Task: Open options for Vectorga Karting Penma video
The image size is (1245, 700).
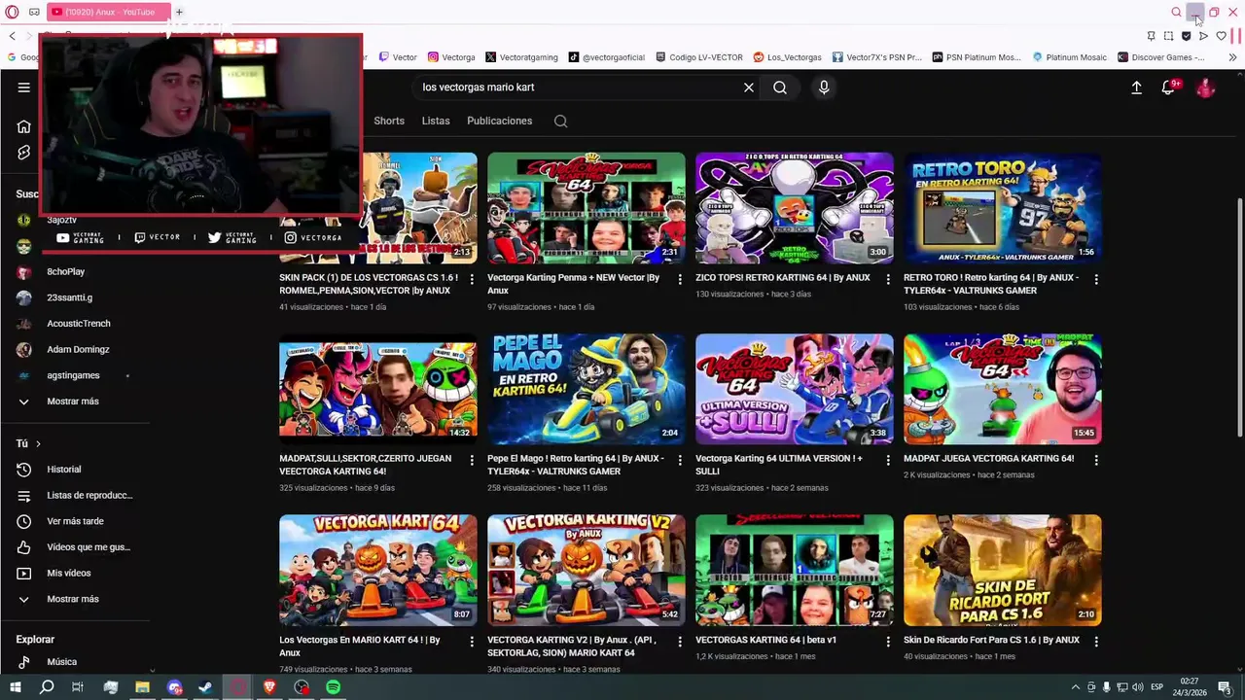Action: coord(680,279)
